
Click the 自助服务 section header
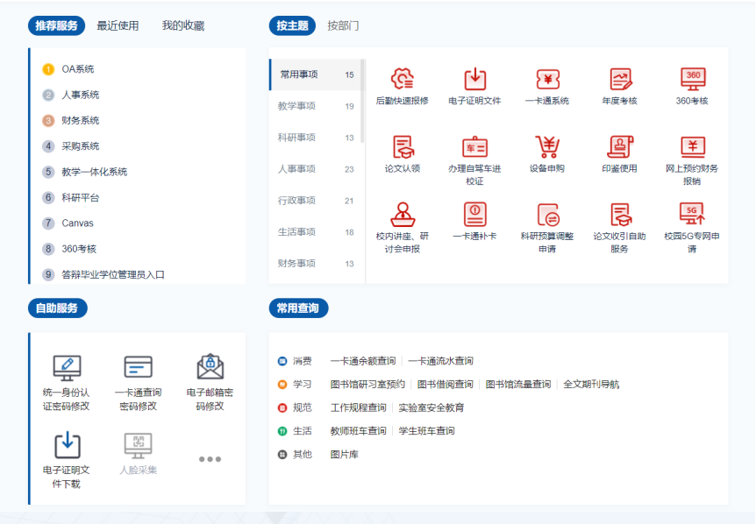coord(57,308)
